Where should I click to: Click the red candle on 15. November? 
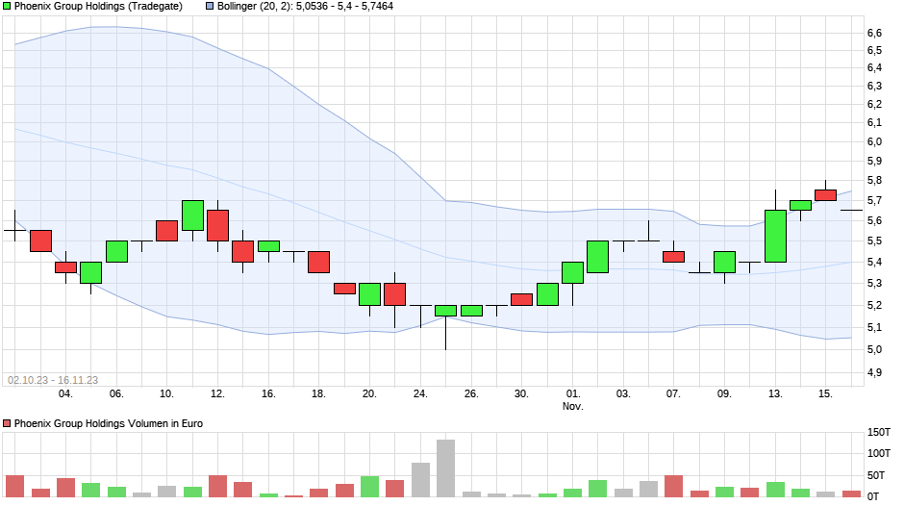point(825,195)
